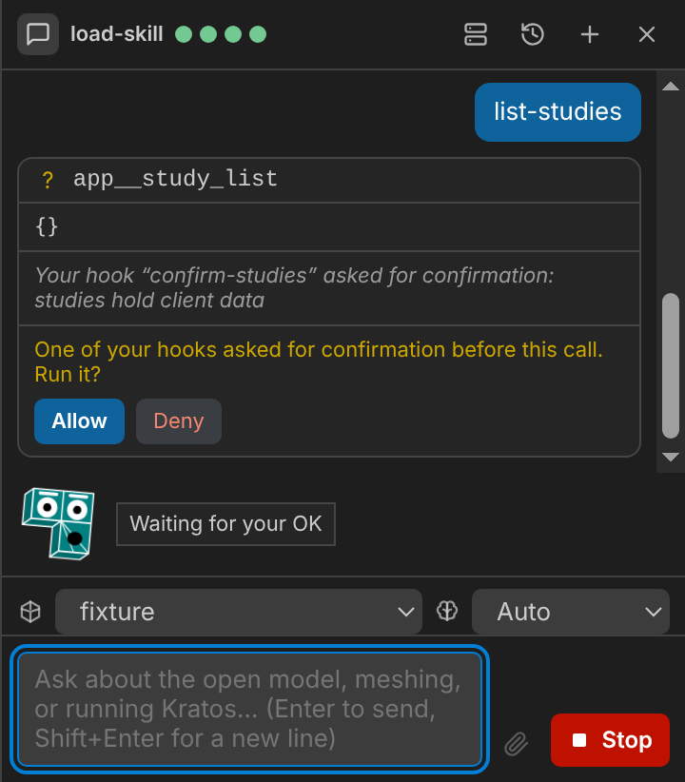Click the last green status dot

click(258, 34)
